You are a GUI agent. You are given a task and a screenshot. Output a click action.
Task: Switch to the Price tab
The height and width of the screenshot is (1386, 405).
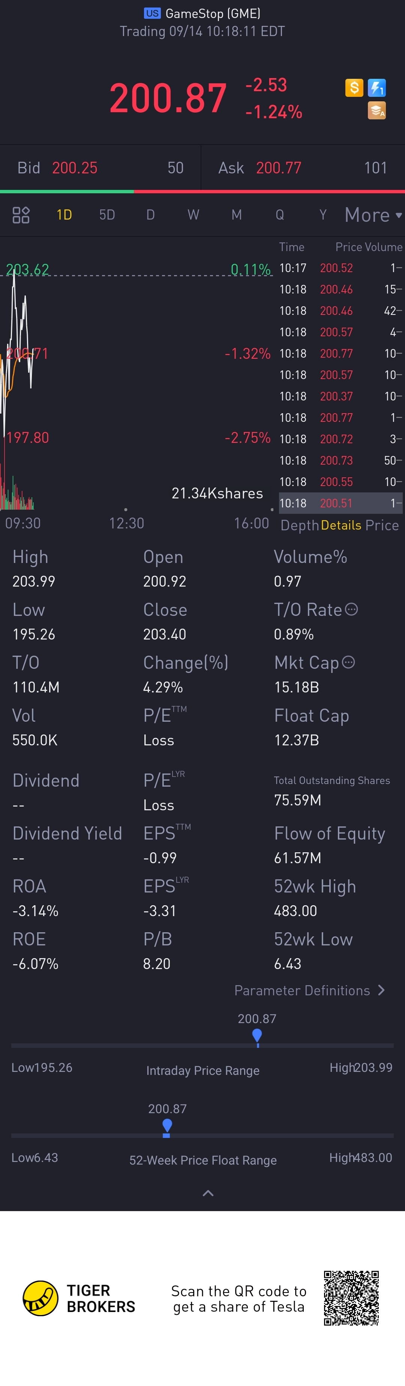(x=382, y=525)
